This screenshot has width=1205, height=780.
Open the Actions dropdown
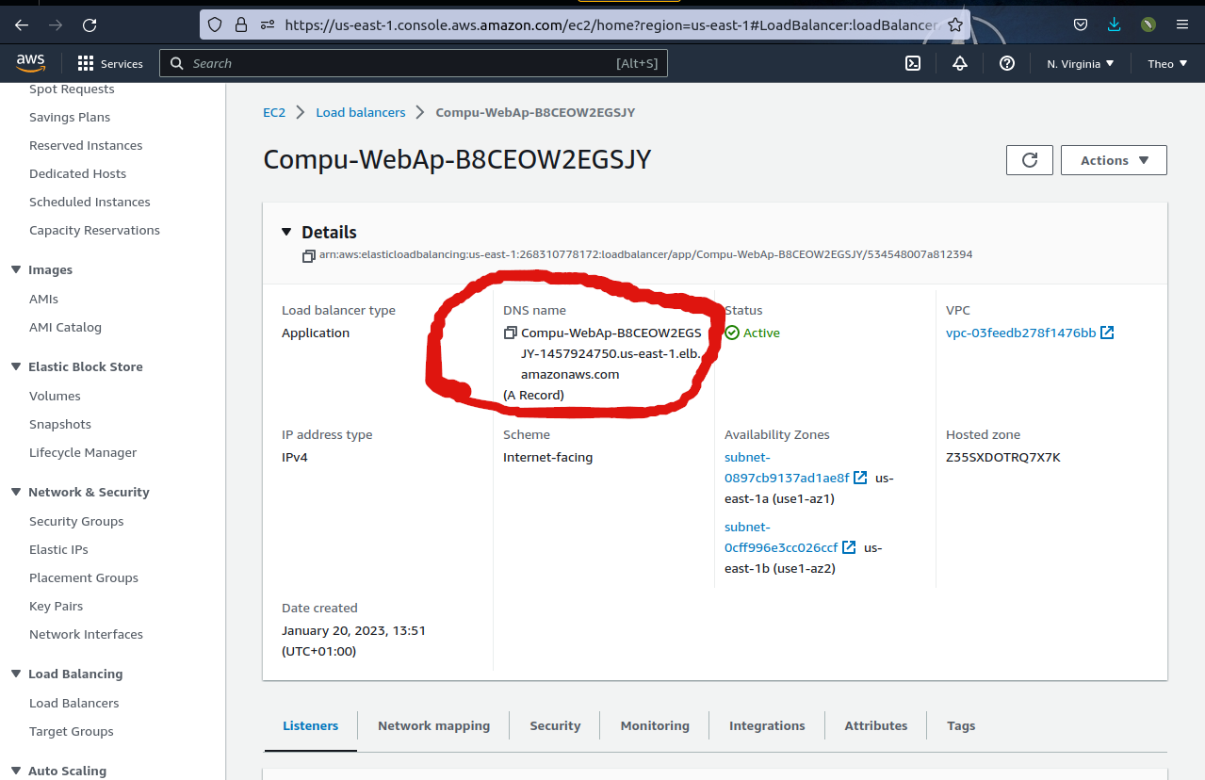click(x=1114, y=160)
